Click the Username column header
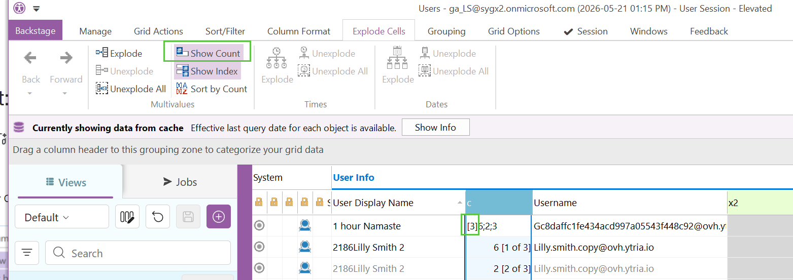The height and width of the screenshot is (280, 793). 630,203
